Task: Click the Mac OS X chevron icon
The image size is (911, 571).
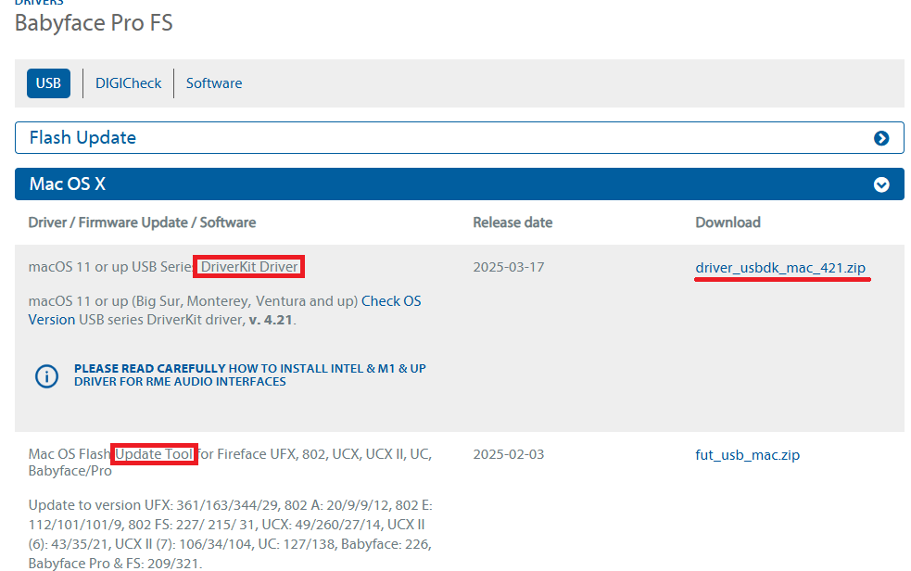Action: pyautogui.click(x=881, y=184)
